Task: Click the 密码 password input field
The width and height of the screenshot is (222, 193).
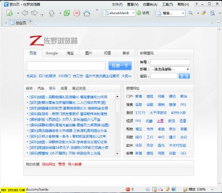Action: tap(164, 76)
